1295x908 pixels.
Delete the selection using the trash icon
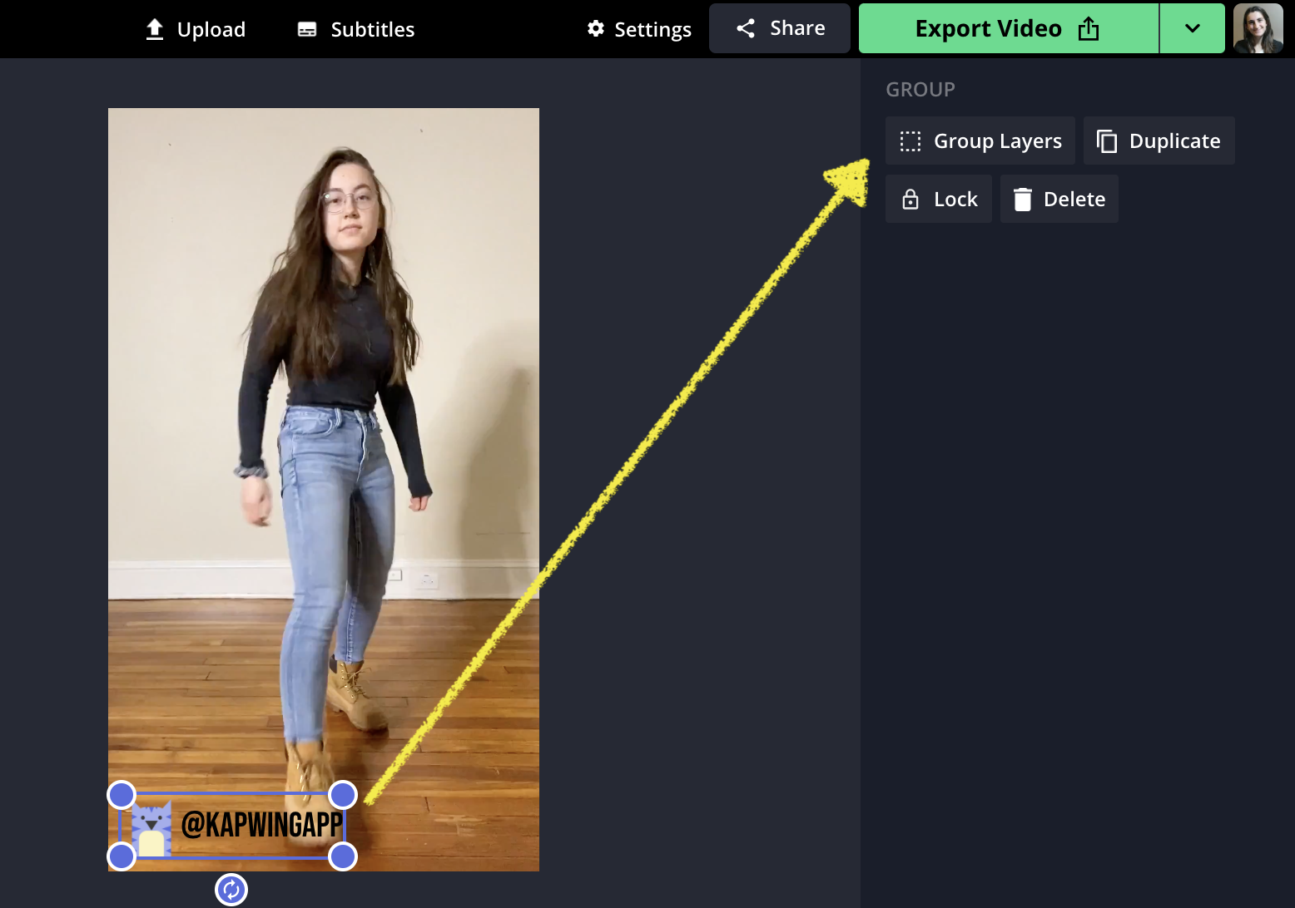point(1023,200)
